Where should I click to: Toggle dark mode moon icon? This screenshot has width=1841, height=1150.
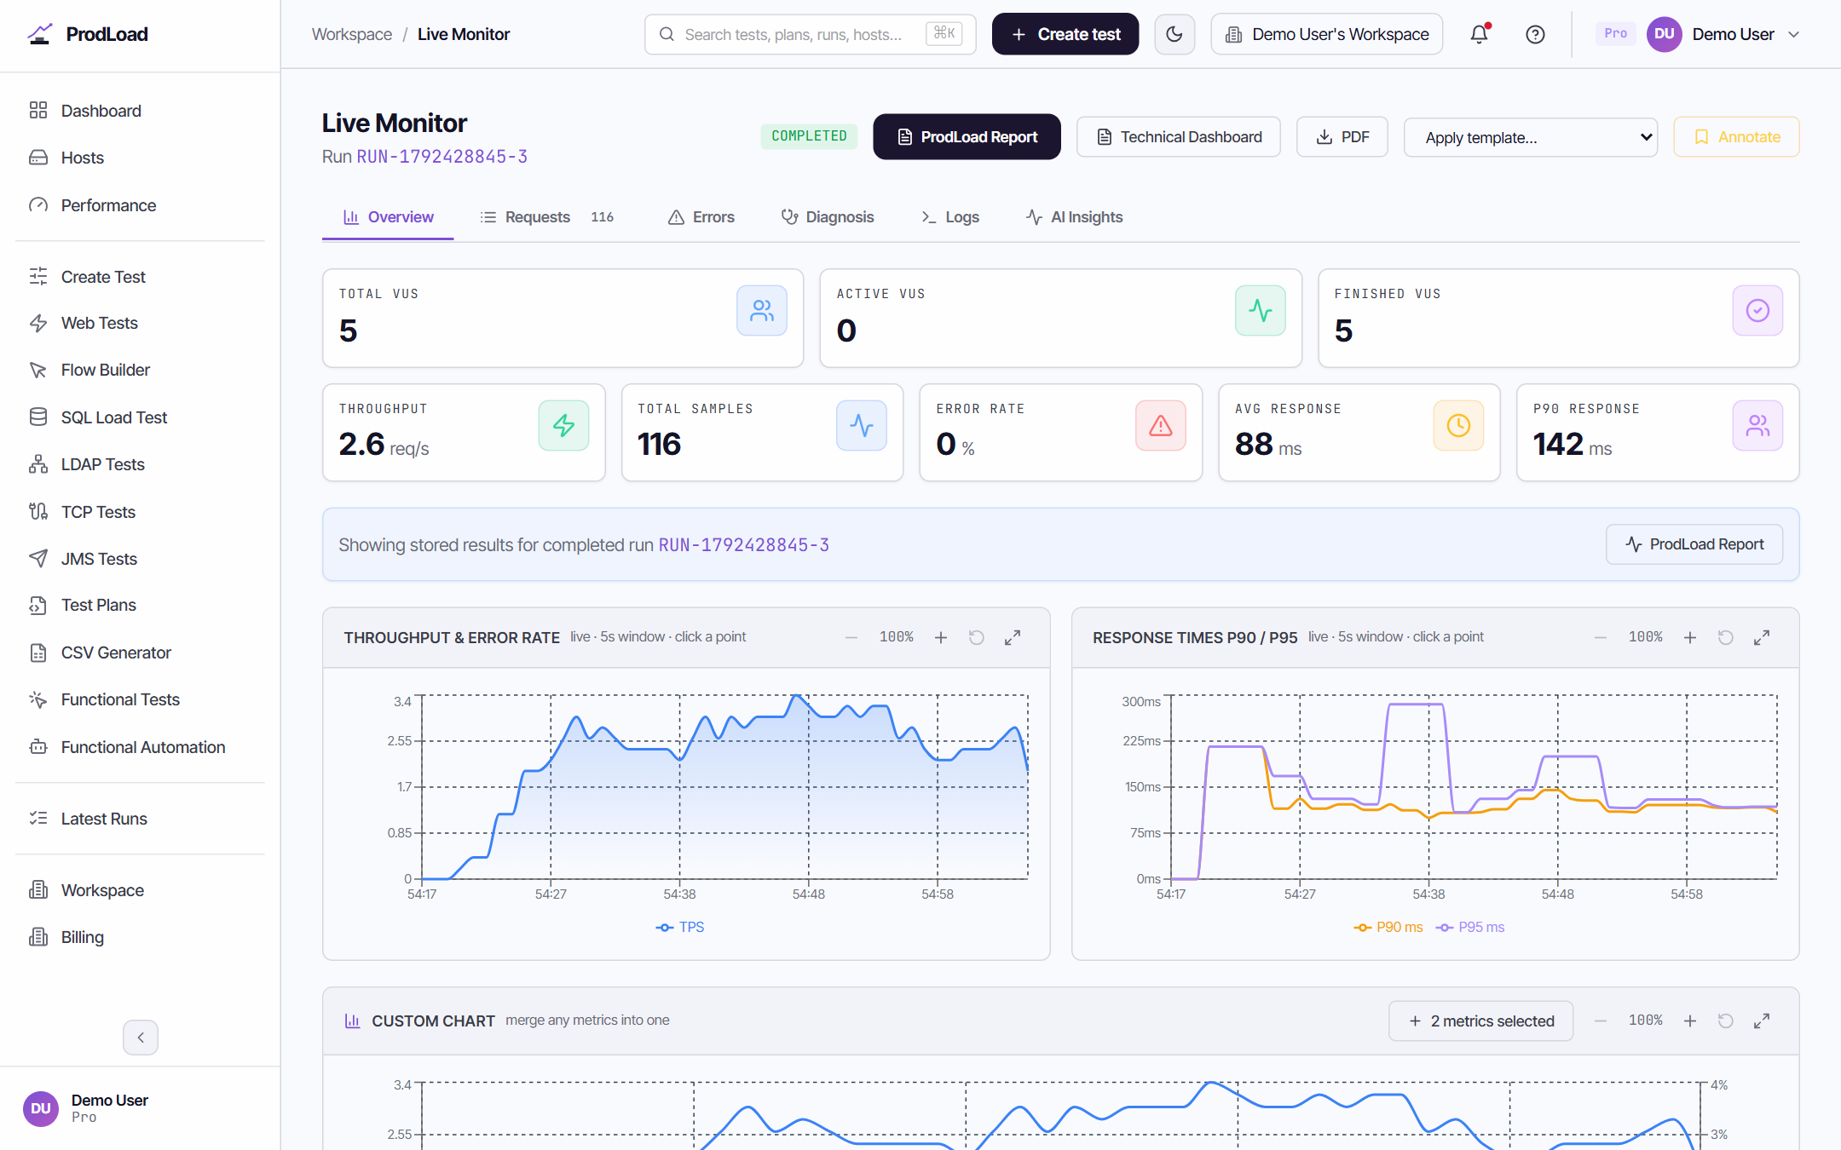[x=1174, y=34]
